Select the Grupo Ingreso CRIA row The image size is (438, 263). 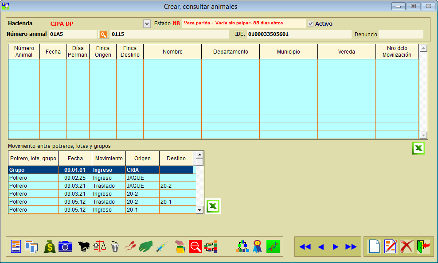coord(101,170)
